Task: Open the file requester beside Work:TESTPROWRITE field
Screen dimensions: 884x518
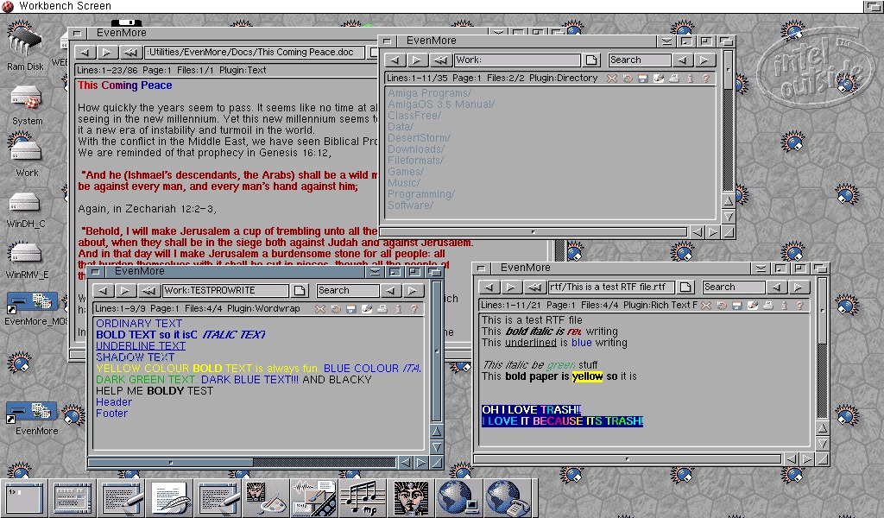Action: tap(300, 291)
